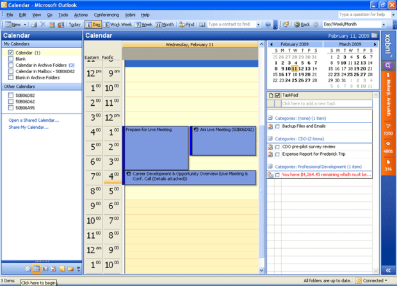Click the task icon beside Backup Files and Emails
Image resolution: width=397 pixels, height=286 pixels.
[x=270, y=126]
